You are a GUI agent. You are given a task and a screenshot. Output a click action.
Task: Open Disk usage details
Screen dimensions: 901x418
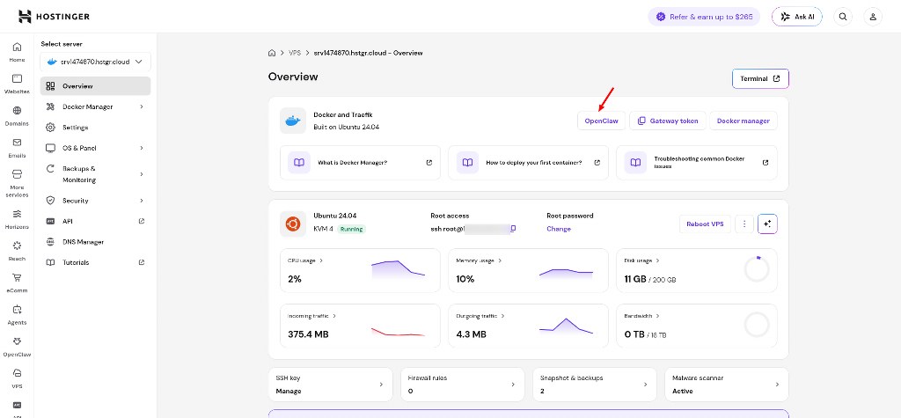click(x=641, y=260)
